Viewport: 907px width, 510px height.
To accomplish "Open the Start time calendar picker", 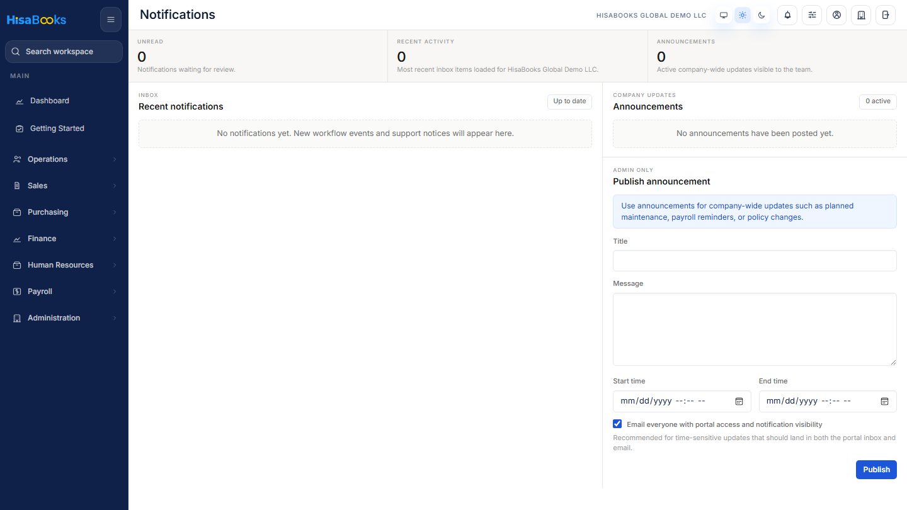I will (x=739, y=401).
